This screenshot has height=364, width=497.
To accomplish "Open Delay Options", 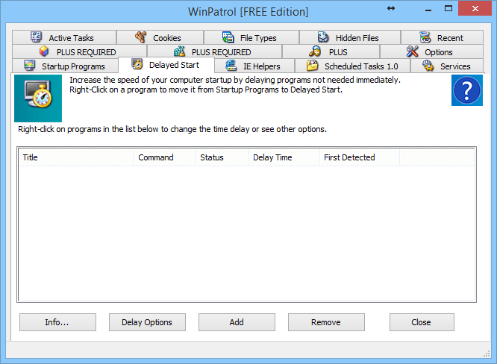I will tap(147, 322).
